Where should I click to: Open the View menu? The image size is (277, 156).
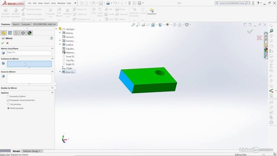click(40, 3)
